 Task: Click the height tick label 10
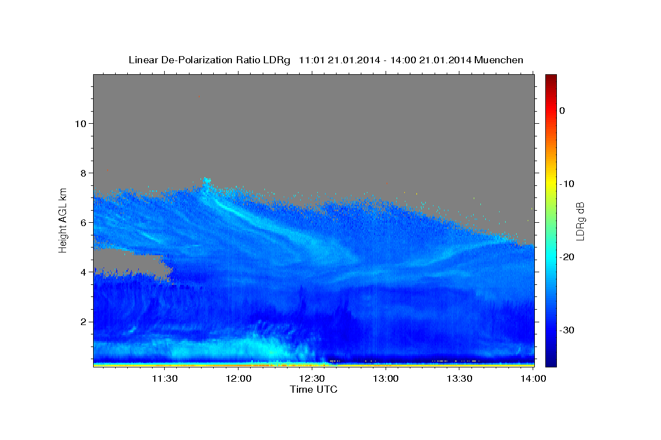[x=80, y=123]
